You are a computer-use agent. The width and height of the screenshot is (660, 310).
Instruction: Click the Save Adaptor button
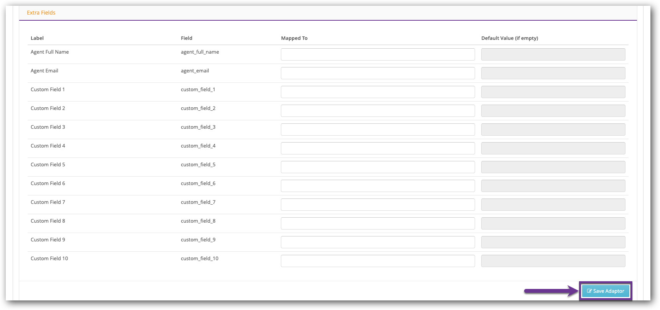(606, 291)
